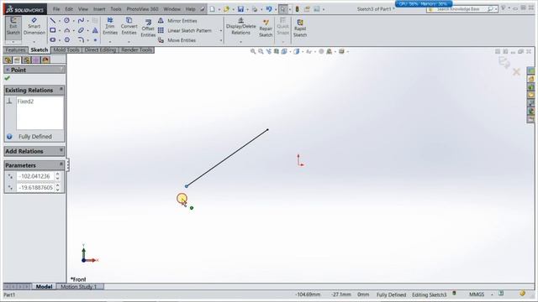Click the Linear Sketch Pattern icon
This screenshot has width=538, height=302.
pos(161,30)
